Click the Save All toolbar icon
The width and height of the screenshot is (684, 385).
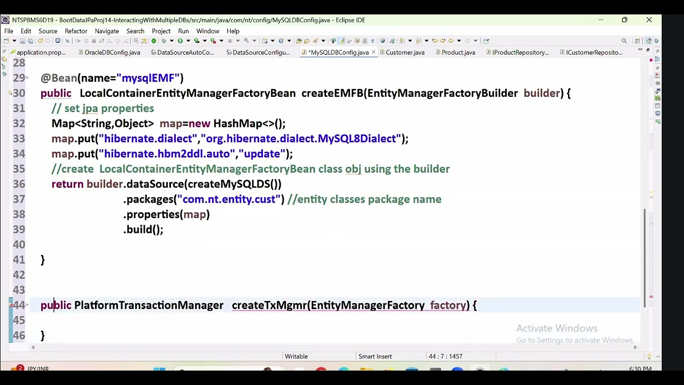(x=30, y=41)
